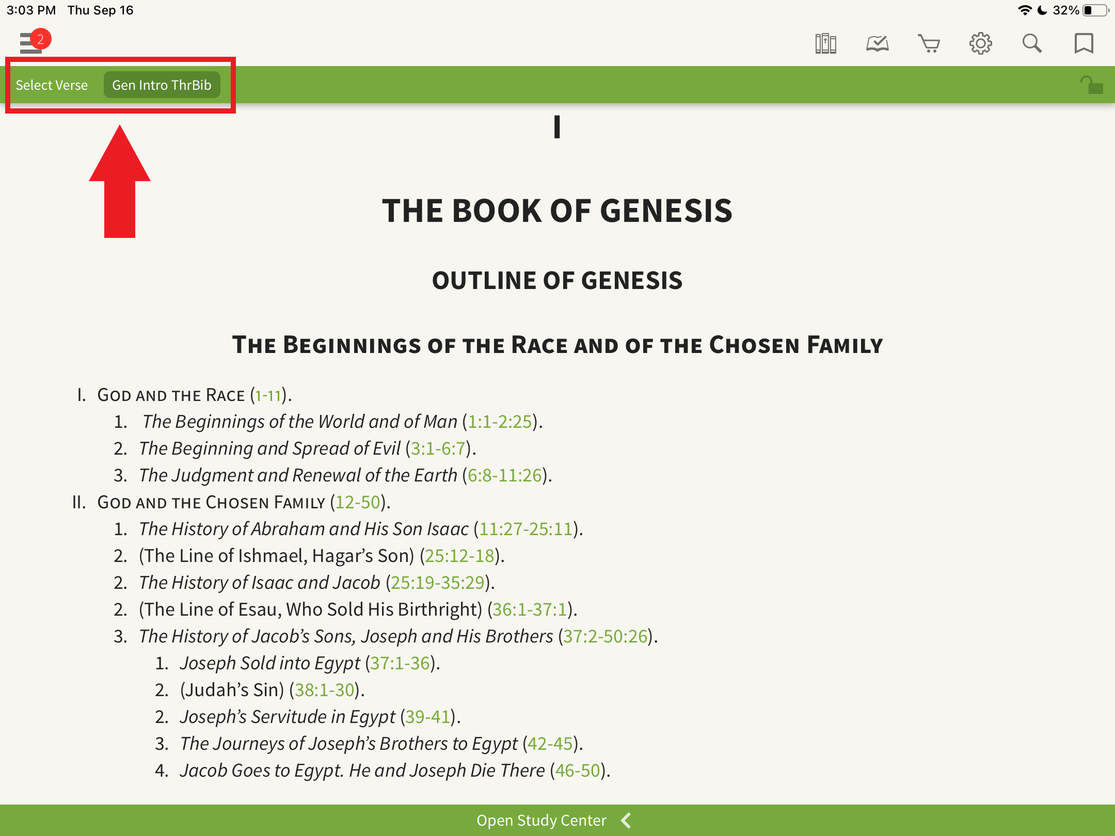Image resolution: width=1115 pixels, height=836 pixels.
Task: Open the 38:1-30 reference link
Action: tap(325, 690)
